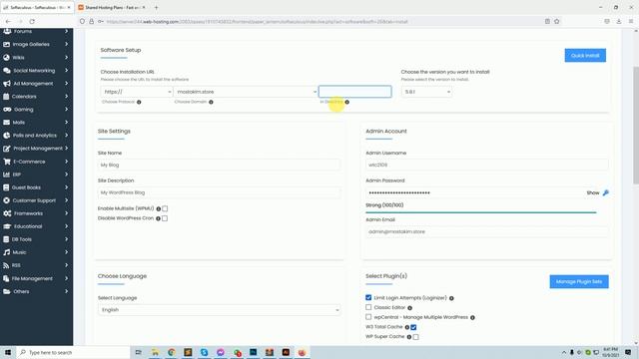Click the Ad Management megaphone icon
The height and width of the screenshot is (359, 639).
(7, 84)
